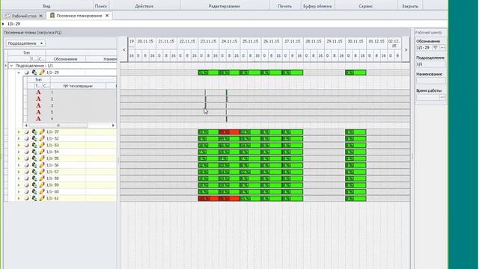Viewport: 479px width, 269px height.
Task: Expand row 1/1-52
Action: click(x=19, y=138)
